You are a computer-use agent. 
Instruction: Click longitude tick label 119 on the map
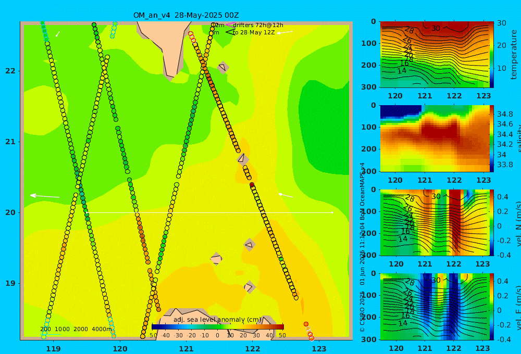coord(53,349)
